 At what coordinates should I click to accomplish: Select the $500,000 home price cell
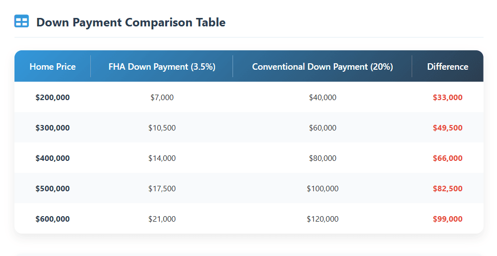(52, 189)
